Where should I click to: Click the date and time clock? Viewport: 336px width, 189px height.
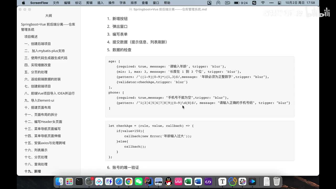300,3
